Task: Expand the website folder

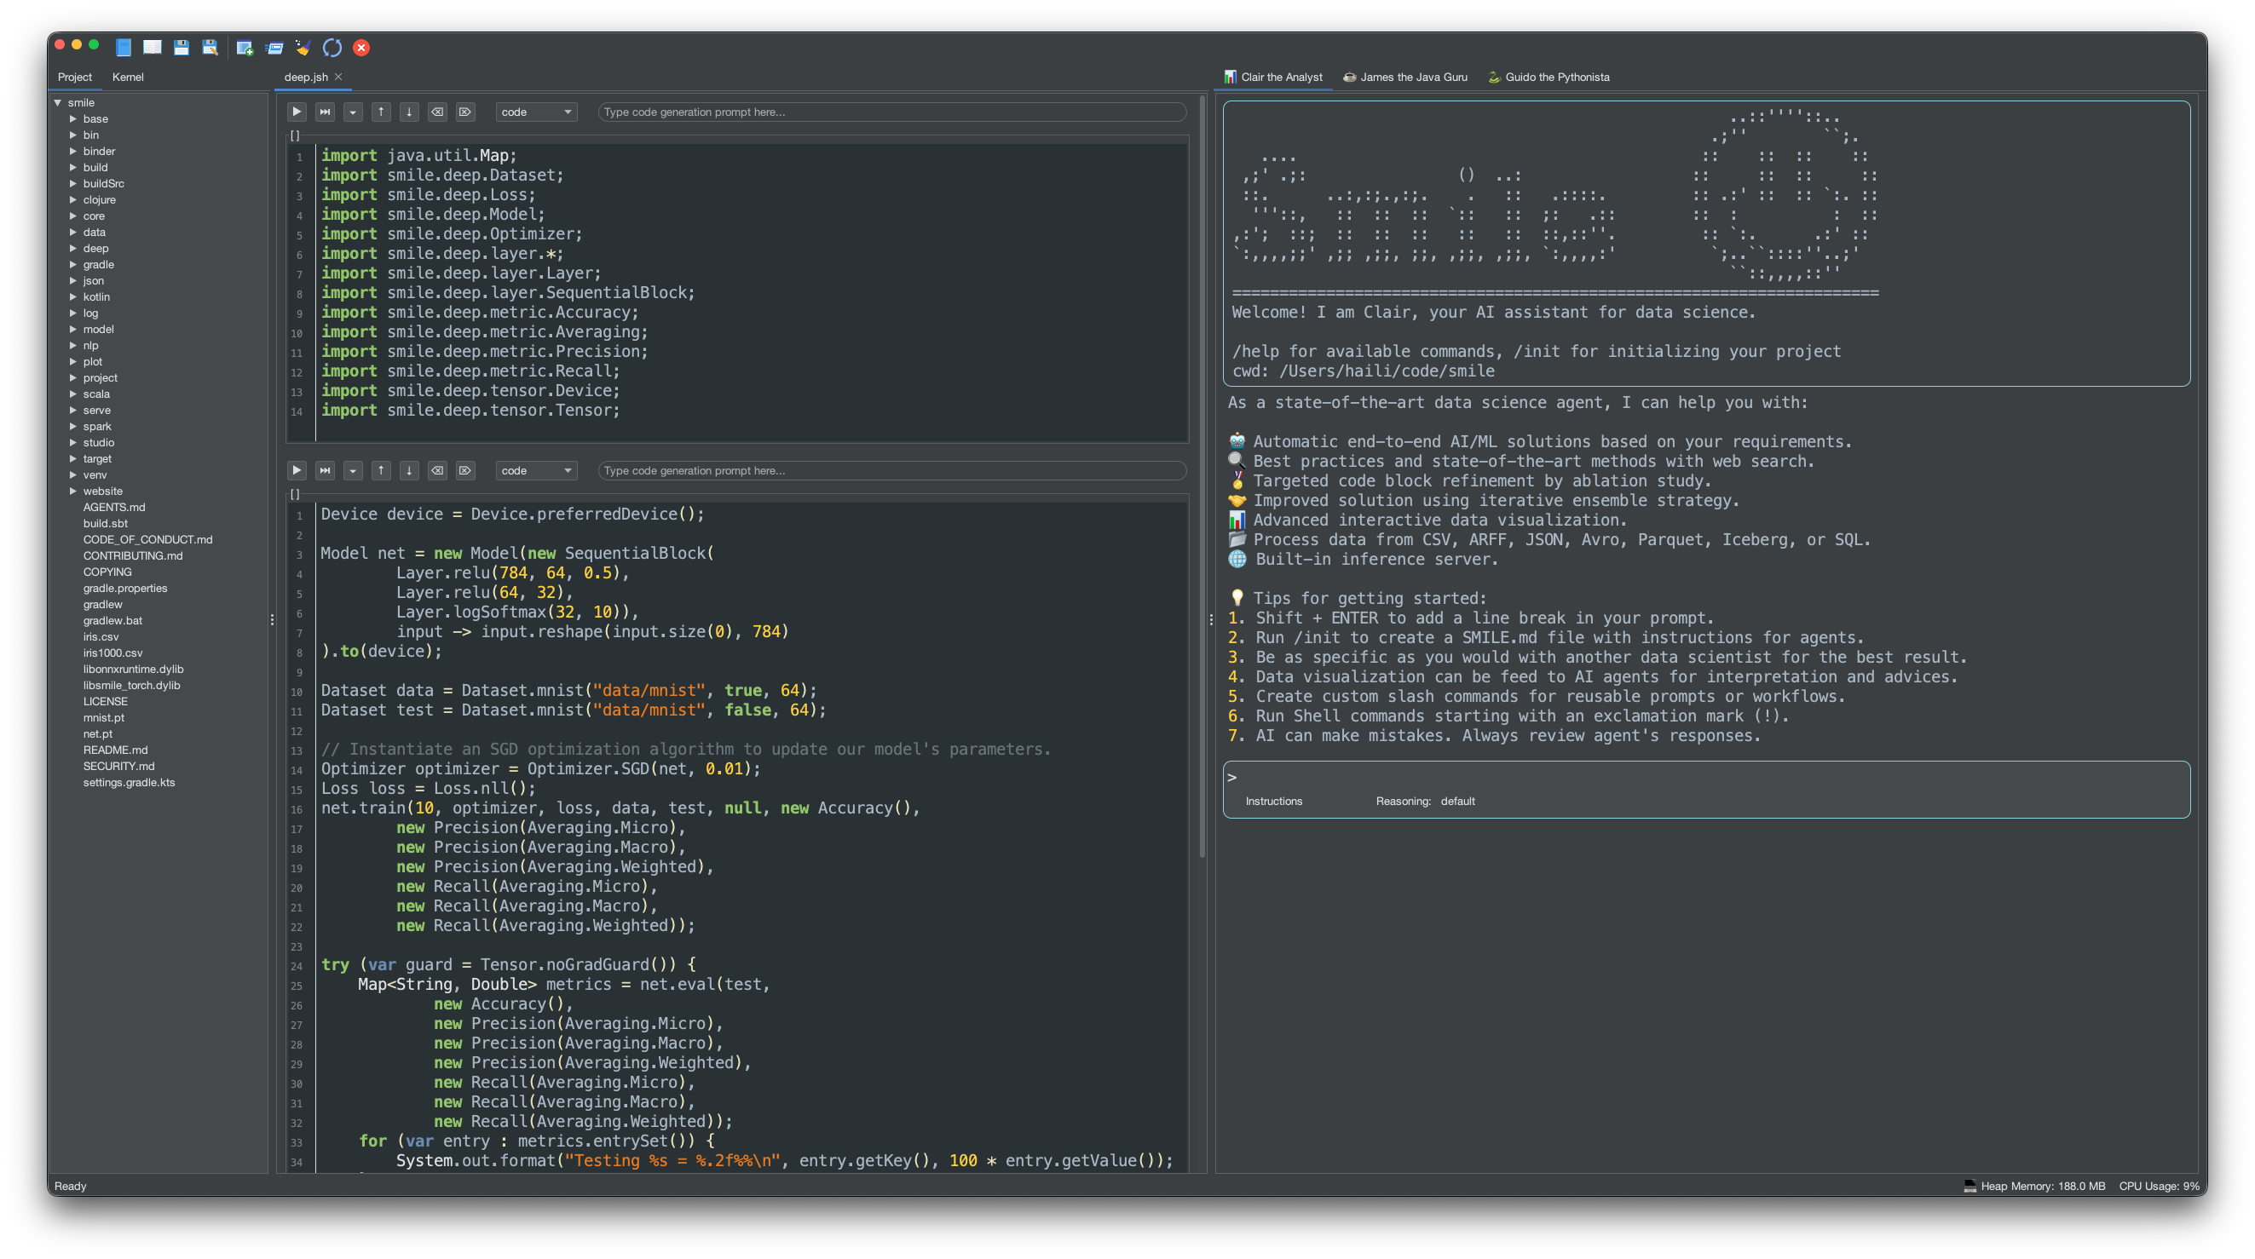Action: click(x=73, y=491)
